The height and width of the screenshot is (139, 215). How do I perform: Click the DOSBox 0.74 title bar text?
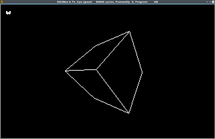tap(107, 2)
